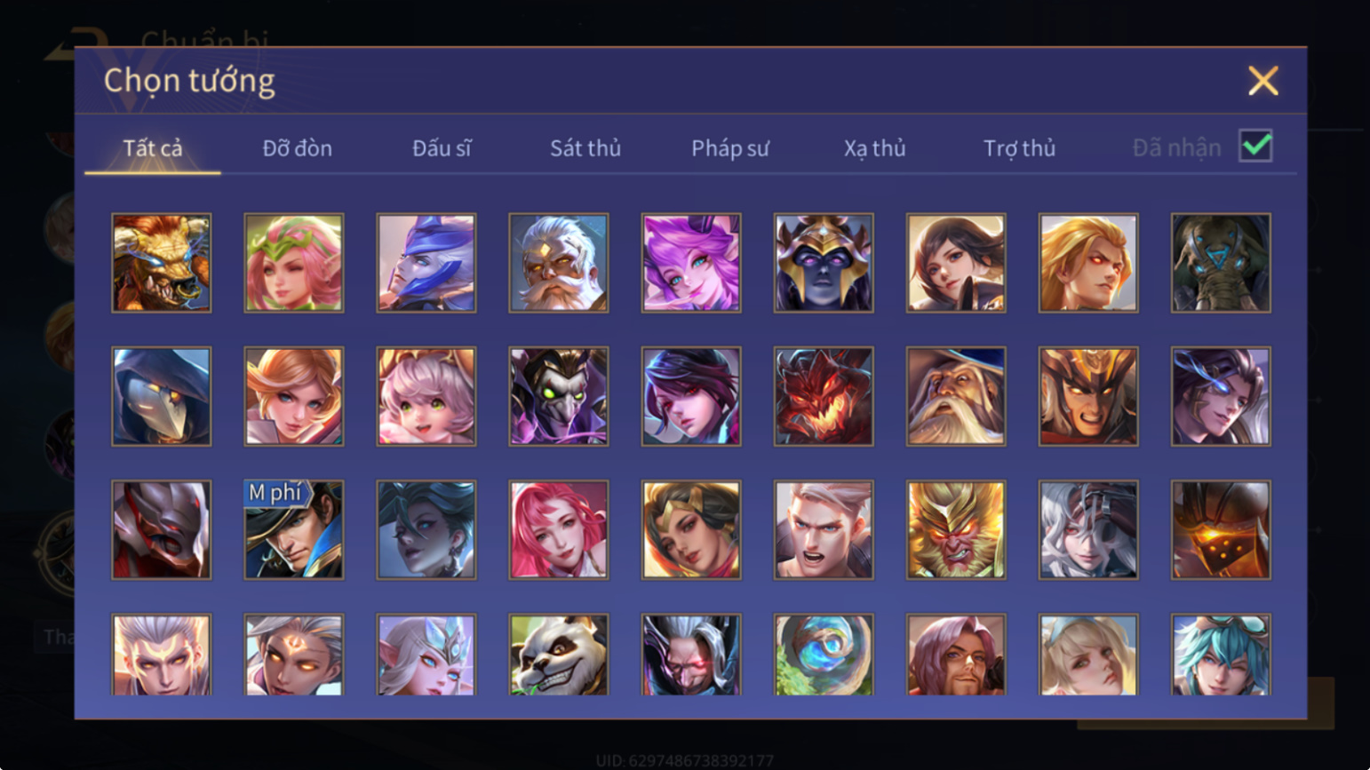Viewport: 1370px width, 770px height.
Task: Select the pink-haired girl with green crown
Action: pos(294,263)
